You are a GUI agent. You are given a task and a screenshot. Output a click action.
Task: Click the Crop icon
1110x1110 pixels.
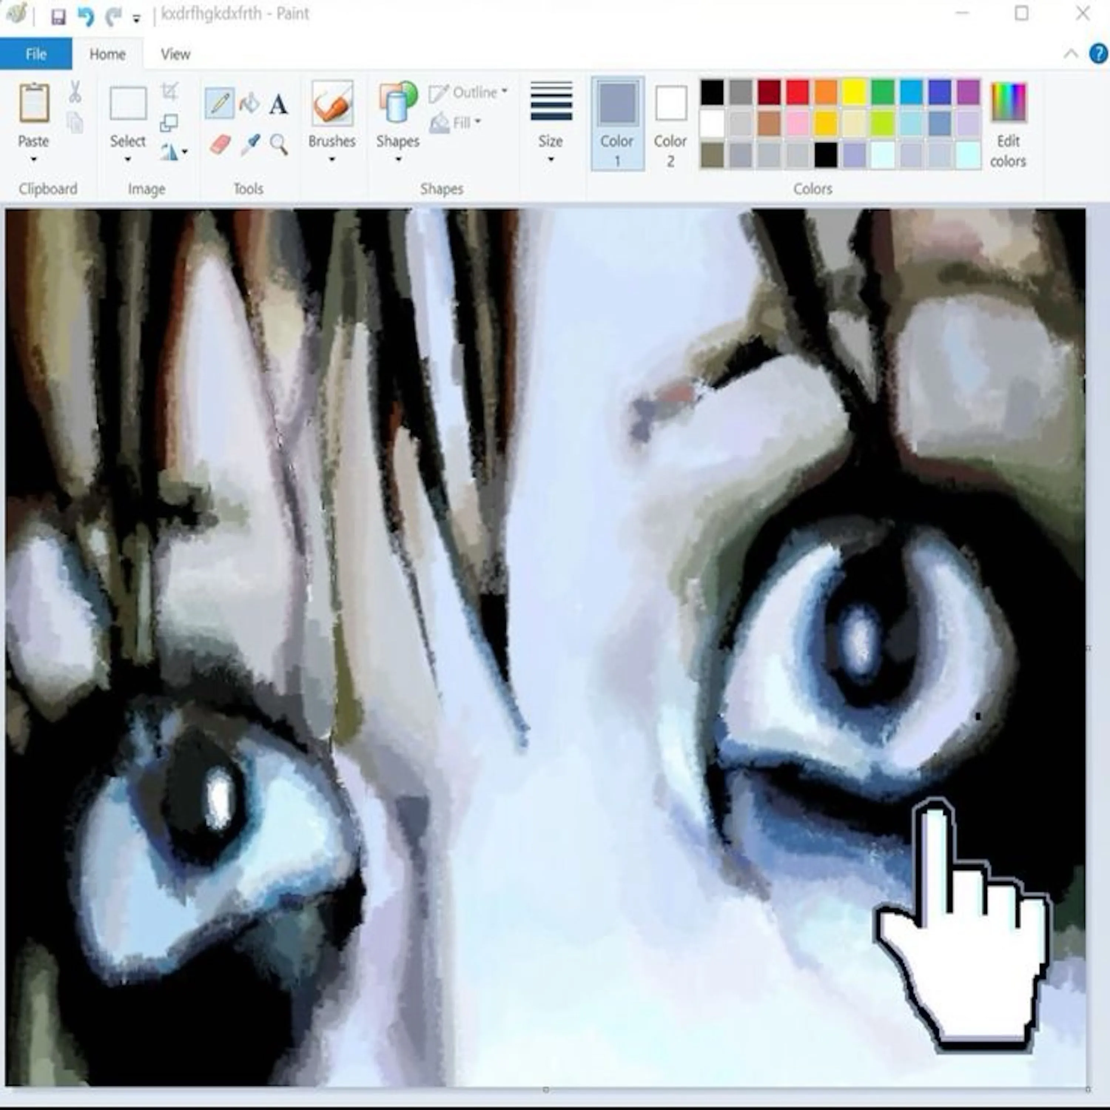click(169, 91)
